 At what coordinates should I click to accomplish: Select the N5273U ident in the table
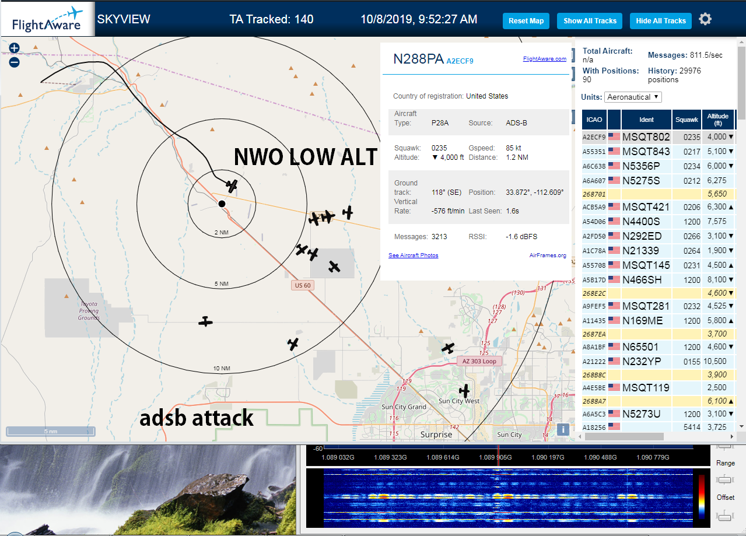click(641, 414)
